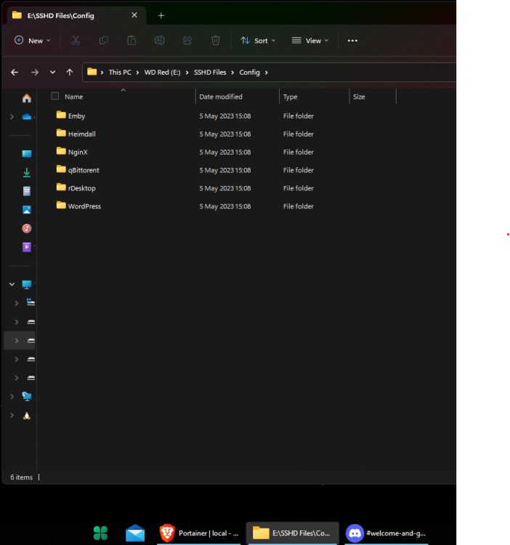Click the Cut scissors icon in toolbar

click(76, 41)
